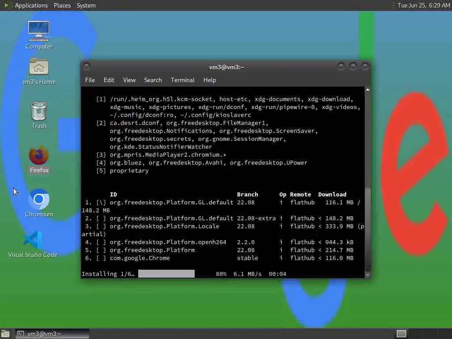Click org.mpris.MediaPlayer2.chromium.* text
This screenshot has height=339, width=452.
(168, 155)
